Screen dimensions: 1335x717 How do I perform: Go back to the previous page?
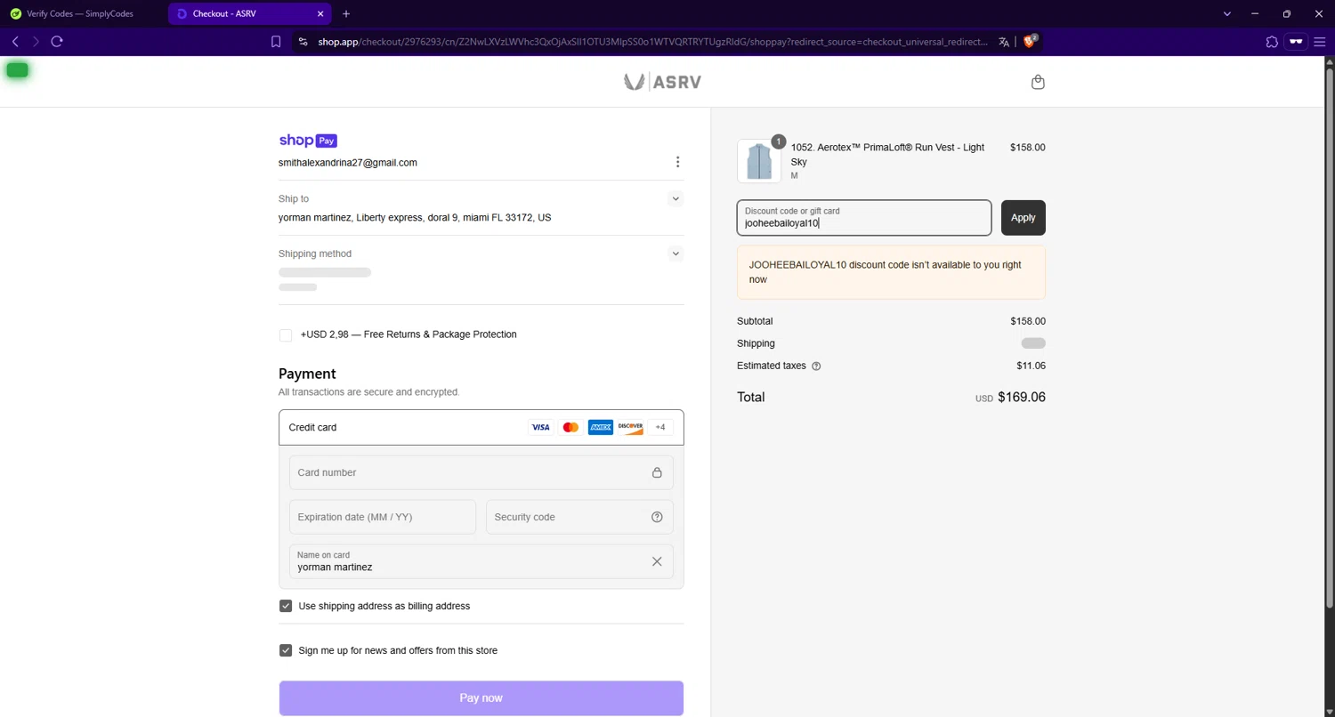tap(15, 42)
